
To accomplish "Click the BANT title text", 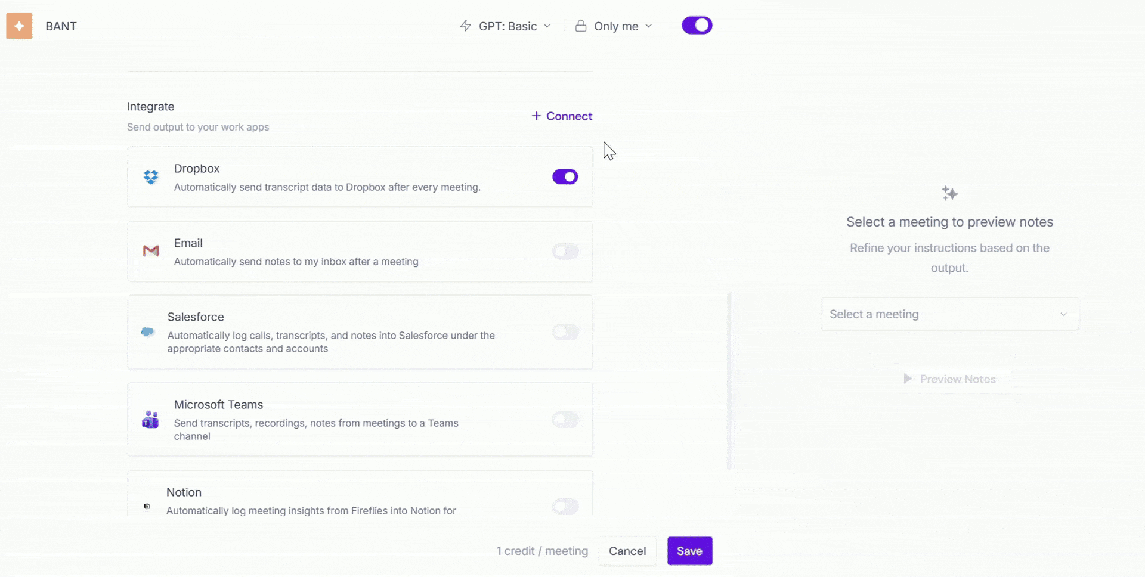I will point(61,26).
